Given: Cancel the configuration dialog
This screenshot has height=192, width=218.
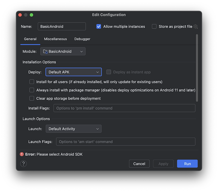Looking at the screenshot, I should pos(139,164).
